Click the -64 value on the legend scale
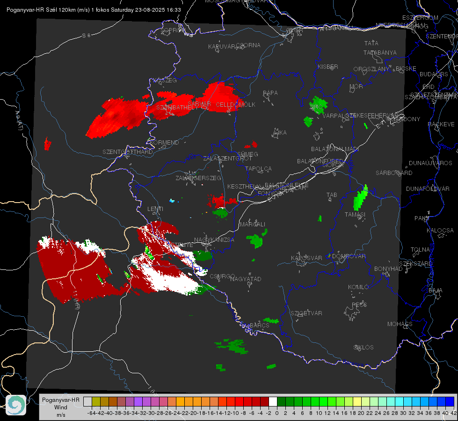The width and height of the screenshot is (458, 421). coord(91,413)
